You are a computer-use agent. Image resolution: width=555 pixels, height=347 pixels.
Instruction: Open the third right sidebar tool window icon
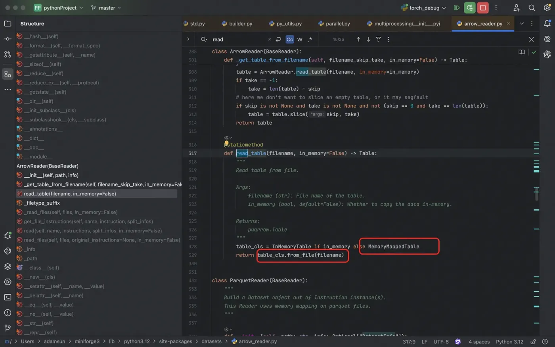(x=547, y=54)
